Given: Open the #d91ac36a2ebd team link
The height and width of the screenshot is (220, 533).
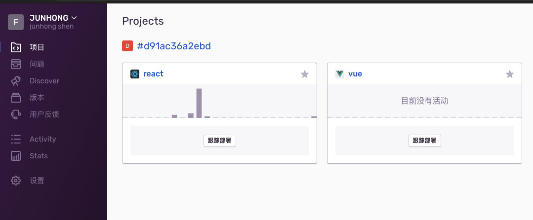Looking at the screenshot, I should (174, 46).
